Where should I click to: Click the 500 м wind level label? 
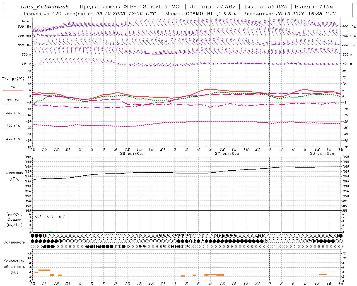tap(26, 54)
